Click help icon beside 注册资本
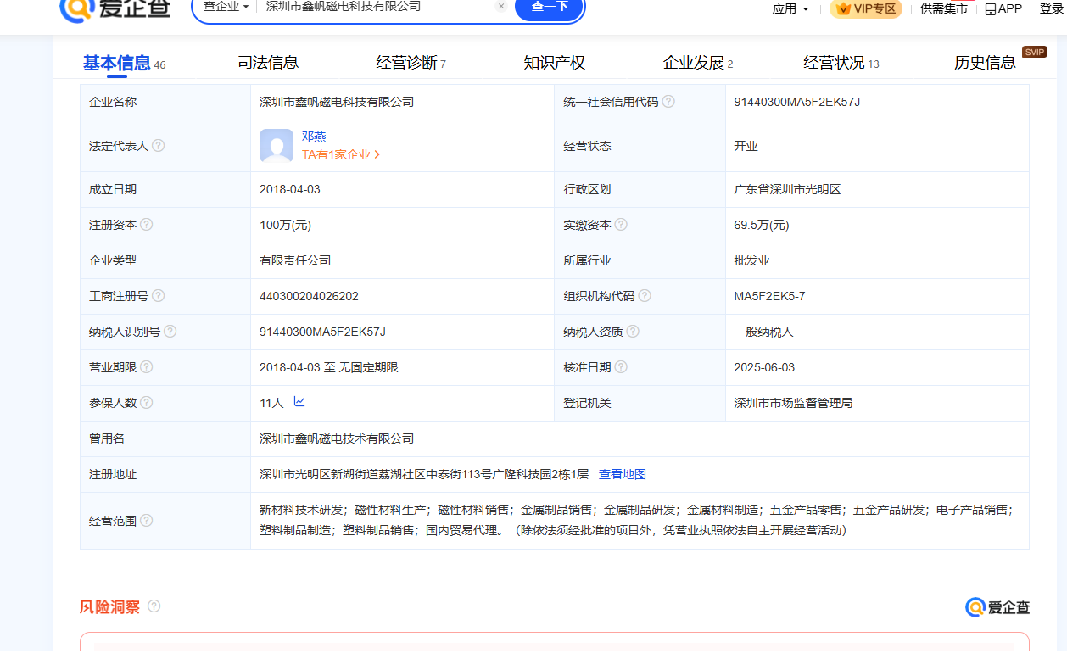The image size is (1067, 659). click(x=147, y=225)
